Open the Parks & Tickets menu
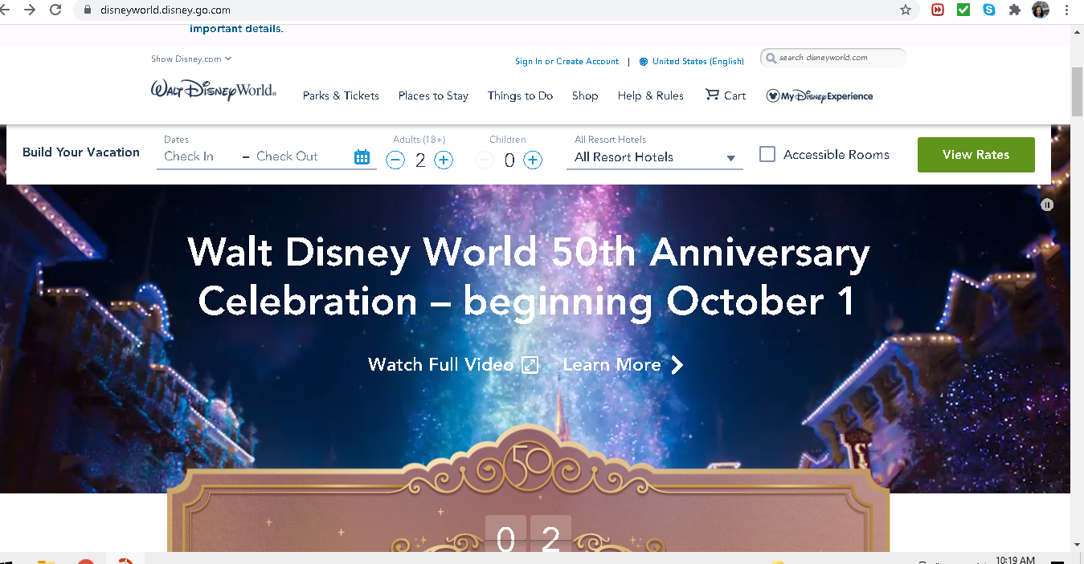 click(341, 95)
